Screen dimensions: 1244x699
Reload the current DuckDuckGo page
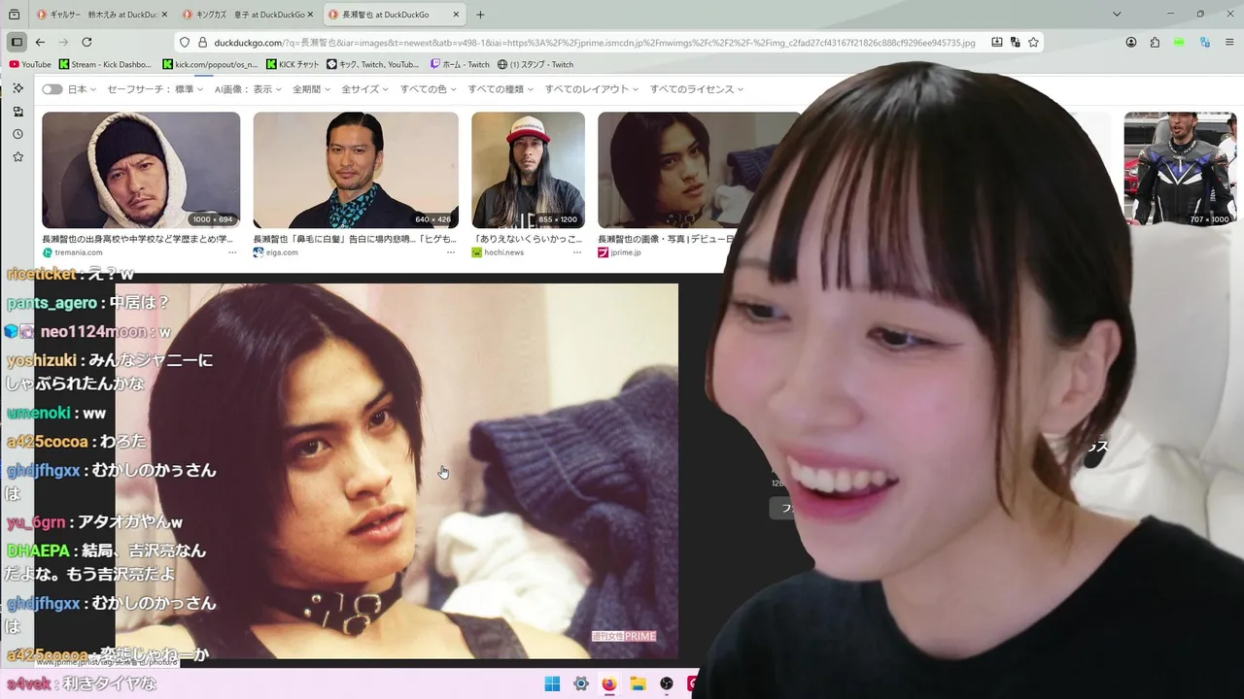click(x=86, y=42)
